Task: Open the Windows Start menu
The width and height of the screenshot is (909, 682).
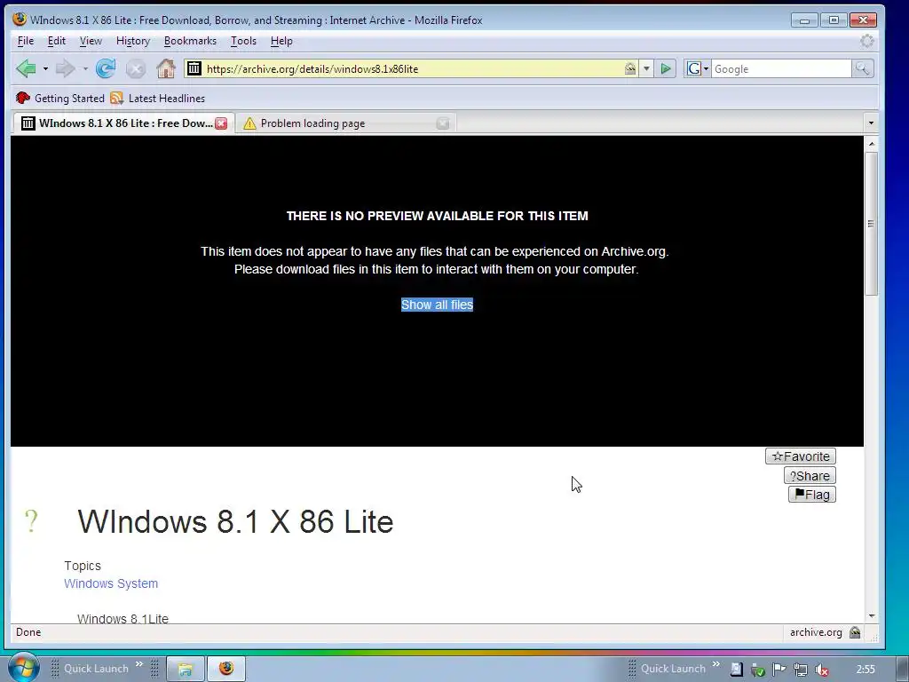Action: coord(23,668)
